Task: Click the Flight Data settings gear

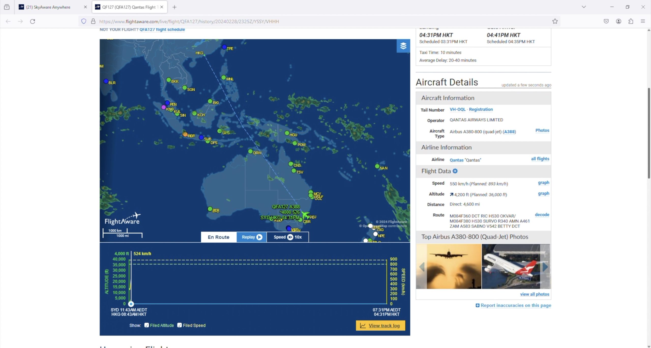Action: (455, 171)
